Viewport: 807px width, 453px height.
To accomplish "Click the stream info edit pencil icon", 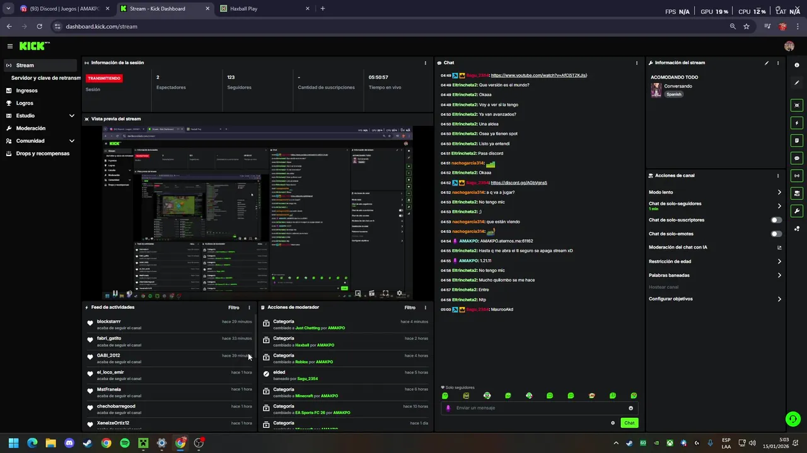I will [767, 63].
